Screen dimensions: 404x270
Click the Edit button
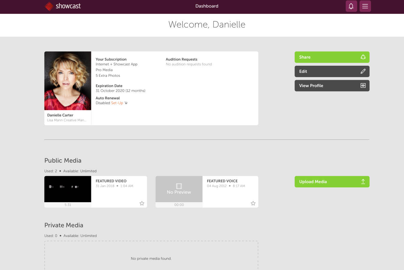pyautogui.click(x=332, y=71)
